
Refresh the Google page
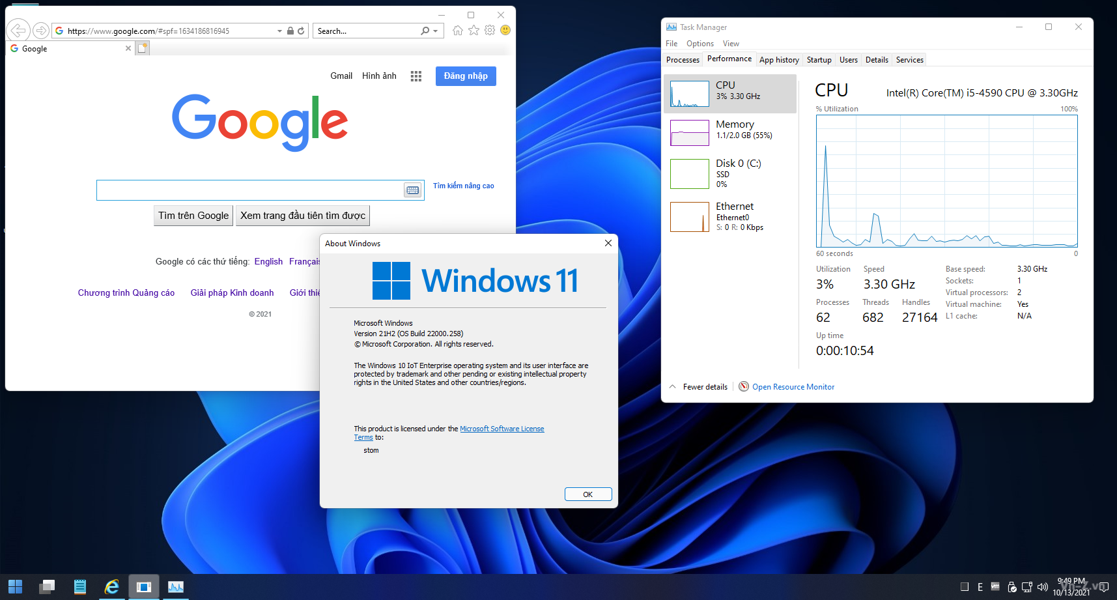tap(301, 31)
